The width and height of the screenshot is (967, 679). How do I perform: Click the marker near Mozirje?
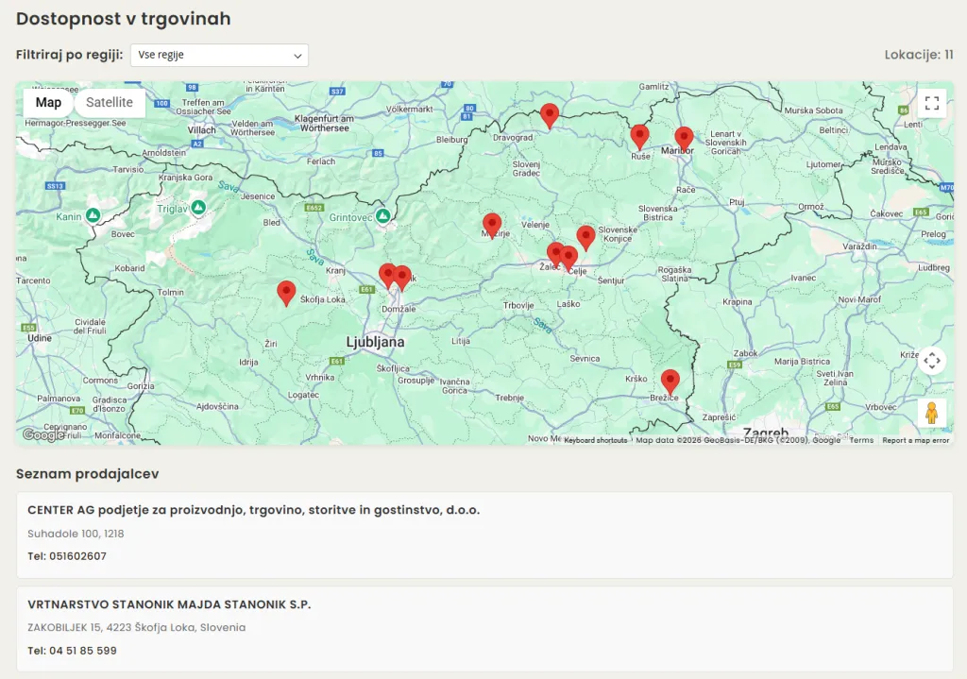pyautogui.click(x=491, y=225)
